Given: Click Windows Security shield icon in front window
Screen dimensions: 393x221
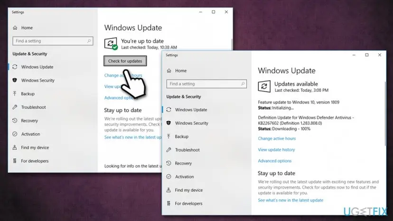Looking at the screenshot, I should click(x=168, y=123).
